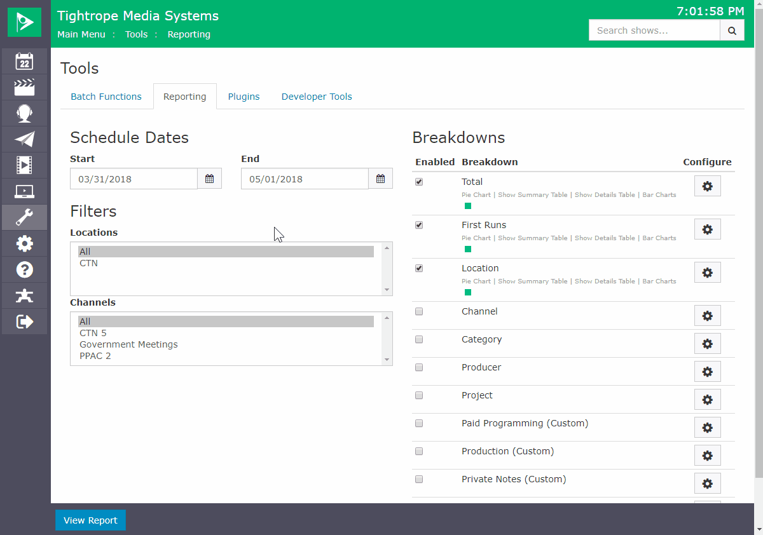Uncheck the First Runs breakdown
763x535 pixels.
(x=419, y=225)
